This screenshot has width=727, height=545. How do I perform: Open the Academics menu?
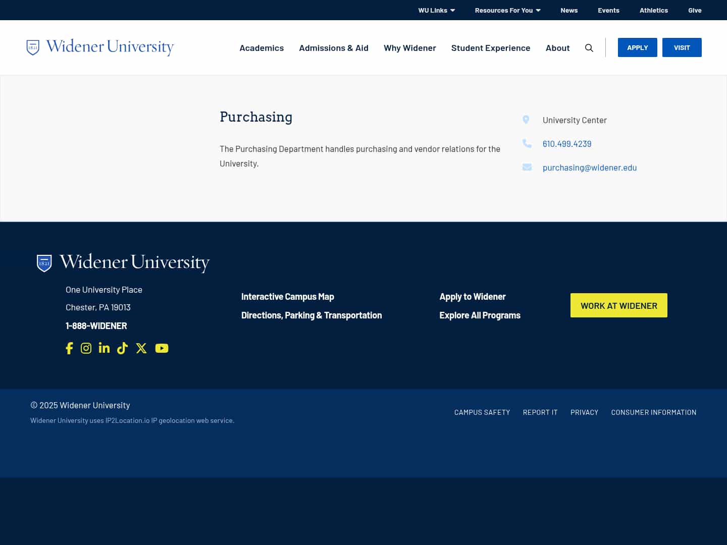[x=262, y=48]
